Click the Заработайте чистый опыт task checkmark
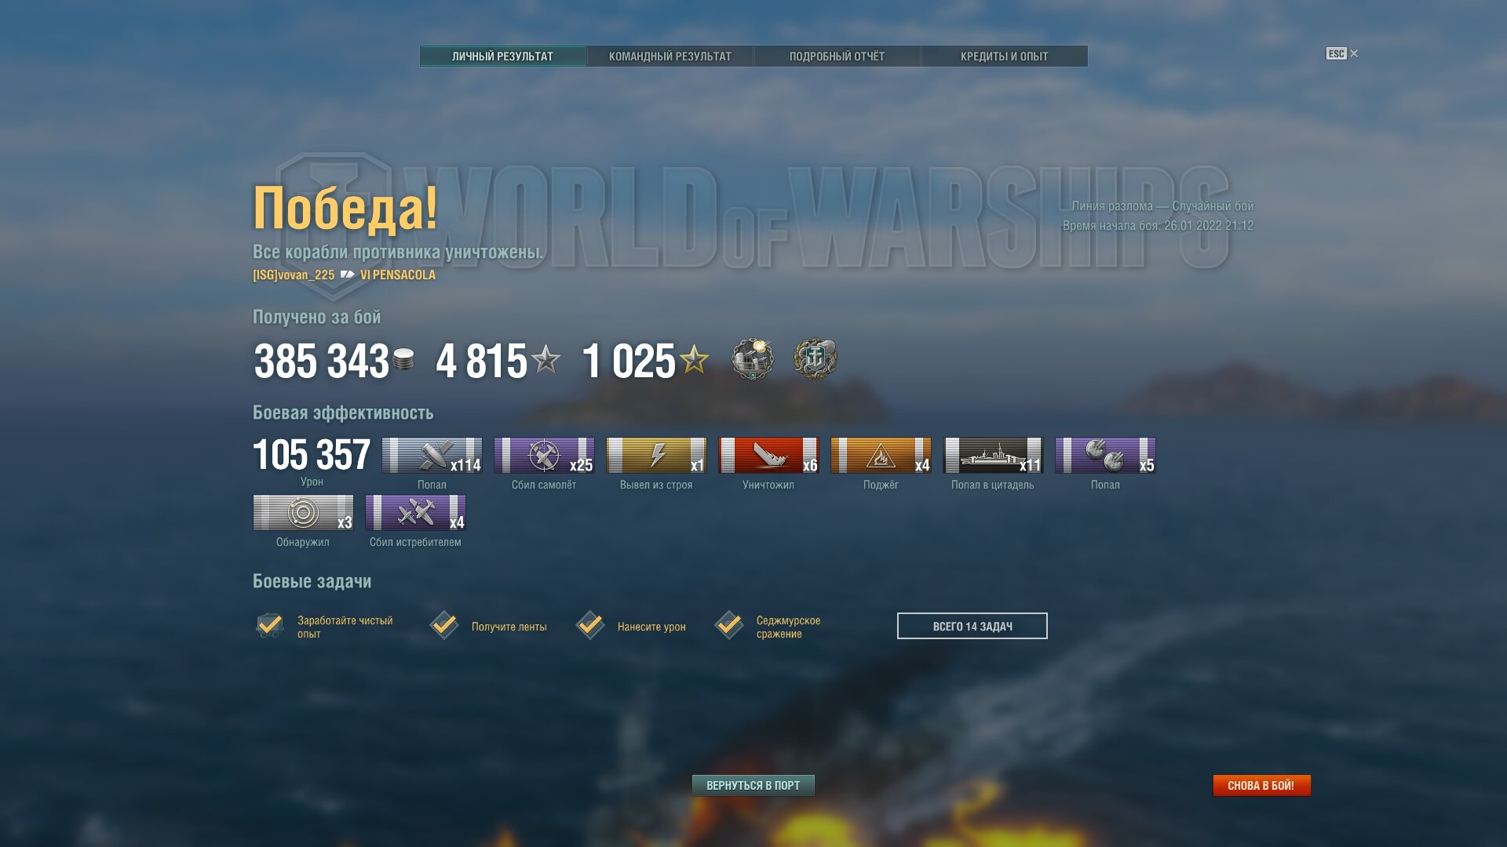Screen dimensions: 1507x847 point(270,625)
